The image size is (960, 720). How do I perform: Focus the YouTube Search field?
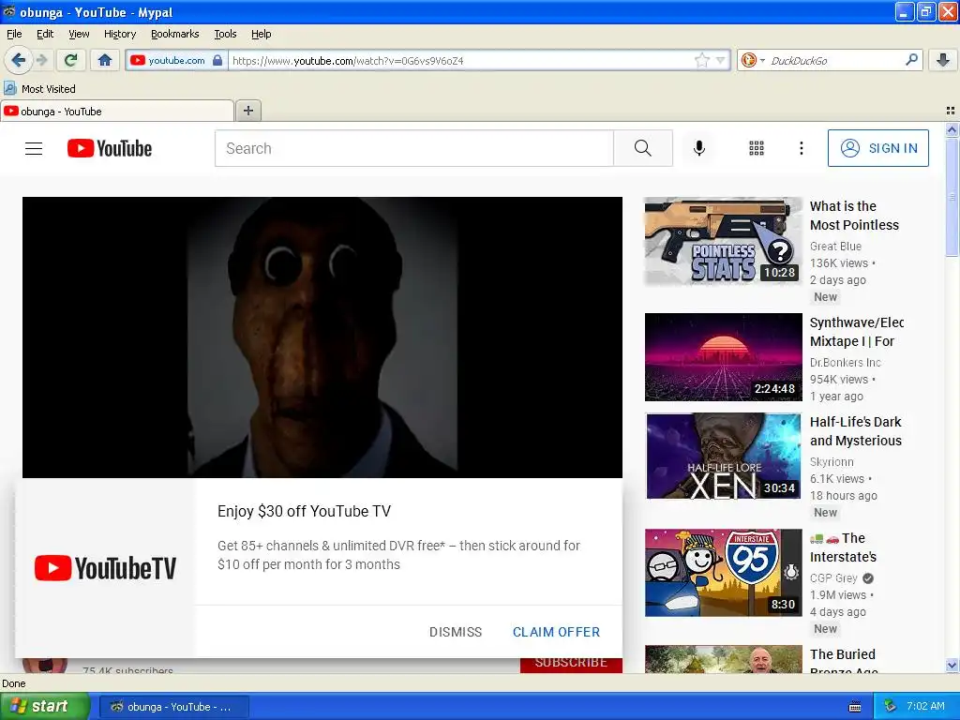tap(413, 148)
